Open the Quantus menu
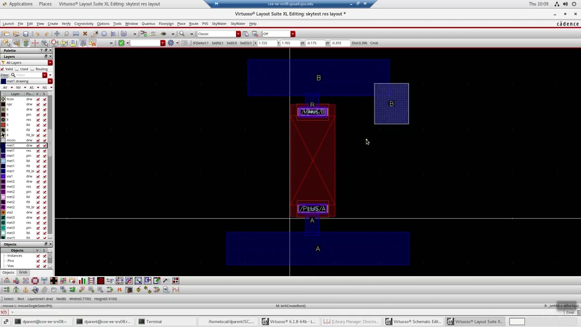The width and height of the screenshot is (581, 327). pyautogui.click(x=148, y=24)
